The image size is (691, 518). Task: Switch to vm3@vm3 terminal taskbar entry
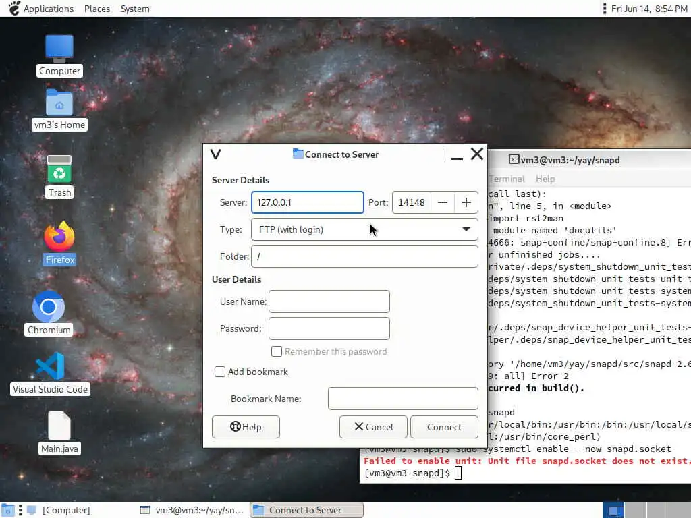pyautogui.click(x=192, y=510)
